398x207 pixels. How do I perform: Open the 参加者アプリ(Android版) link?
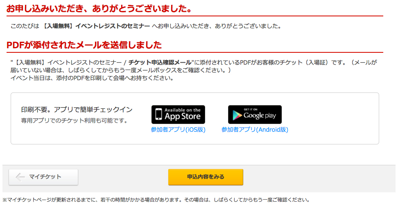pos(255,130)
